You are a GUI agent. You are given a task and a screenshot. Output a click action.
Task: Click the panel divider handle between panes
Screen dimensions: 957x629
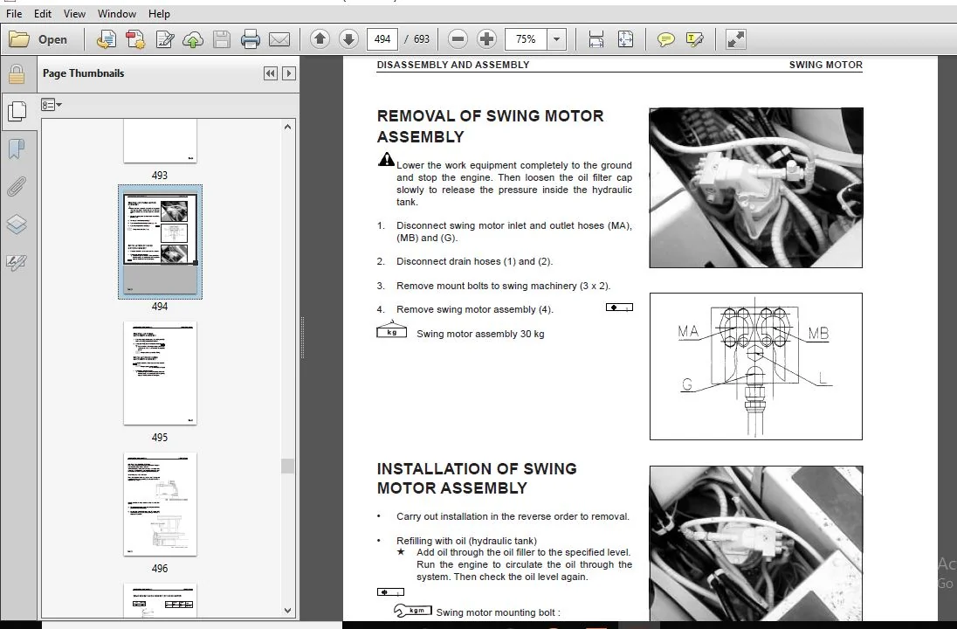(303, 338)
